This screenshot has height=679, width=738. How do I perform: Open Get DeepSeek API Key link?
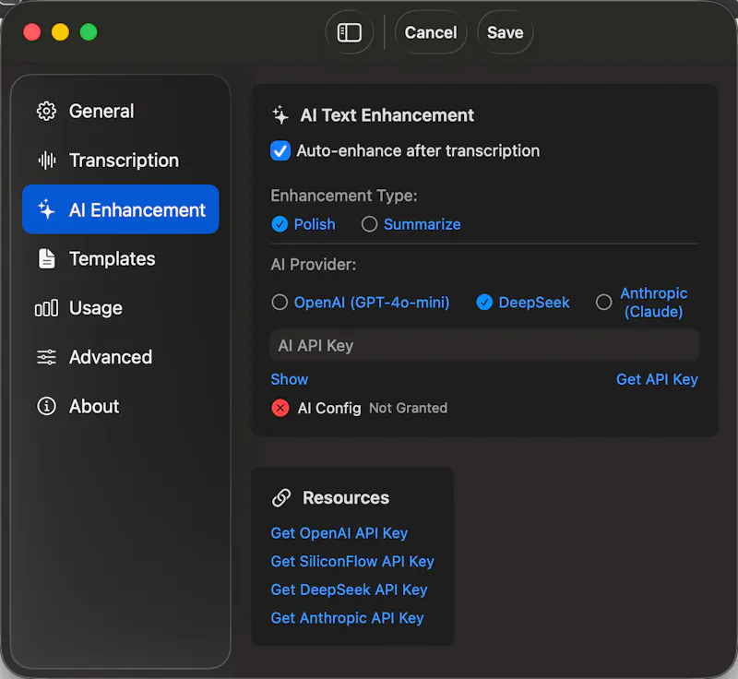pos(349,590)
